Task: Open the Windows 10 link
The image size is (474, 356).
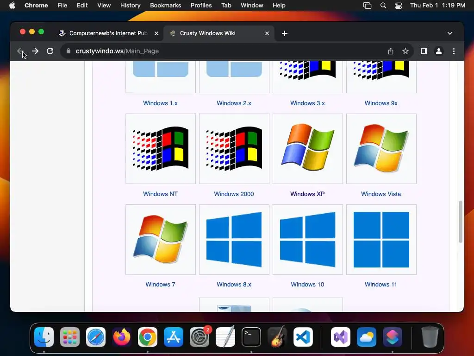Action: [x=307, y=285]
